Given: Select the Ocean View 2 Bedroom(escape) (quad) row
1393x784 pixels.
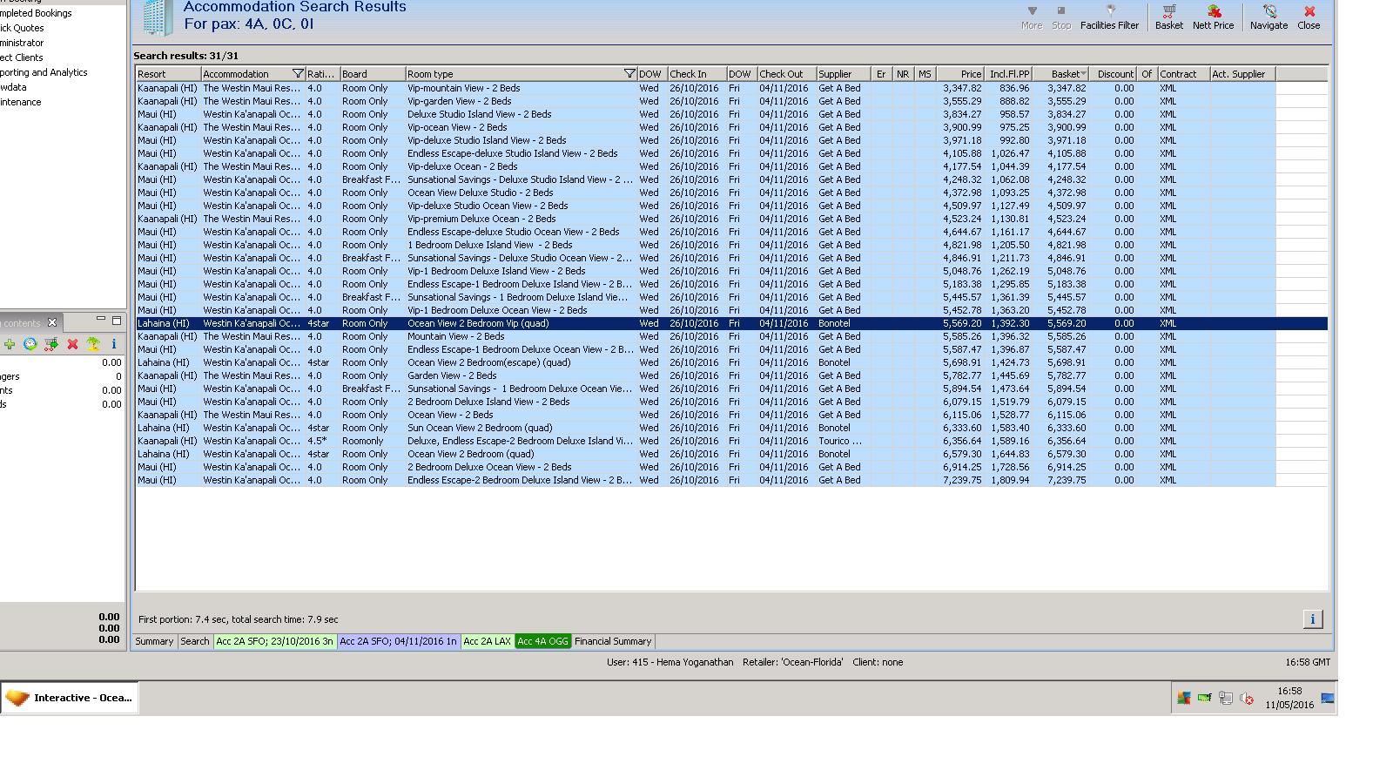Looking at the screenshot, I should [731, 362].
